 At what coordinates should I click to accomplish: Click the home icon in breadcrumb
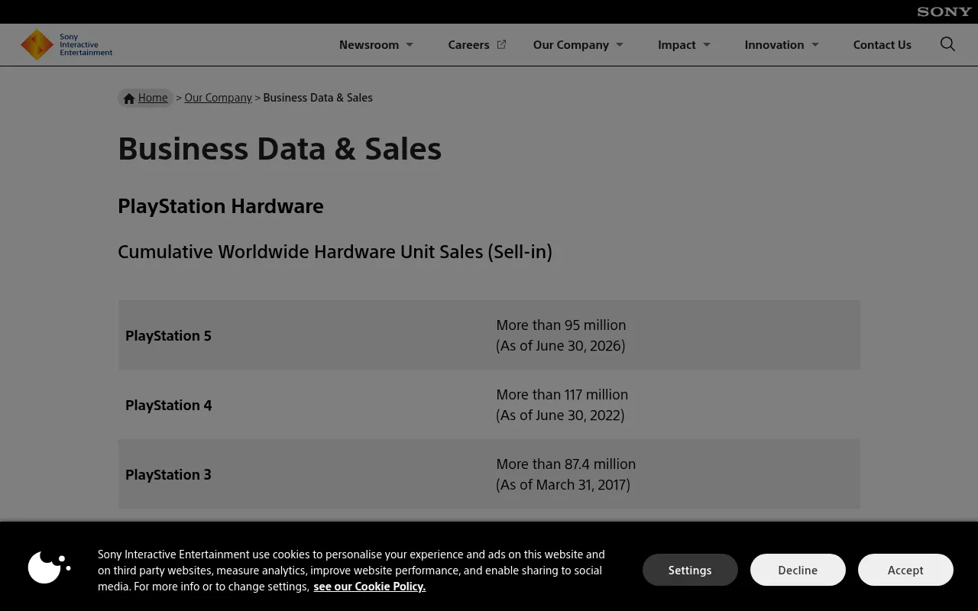pos(129,99)
